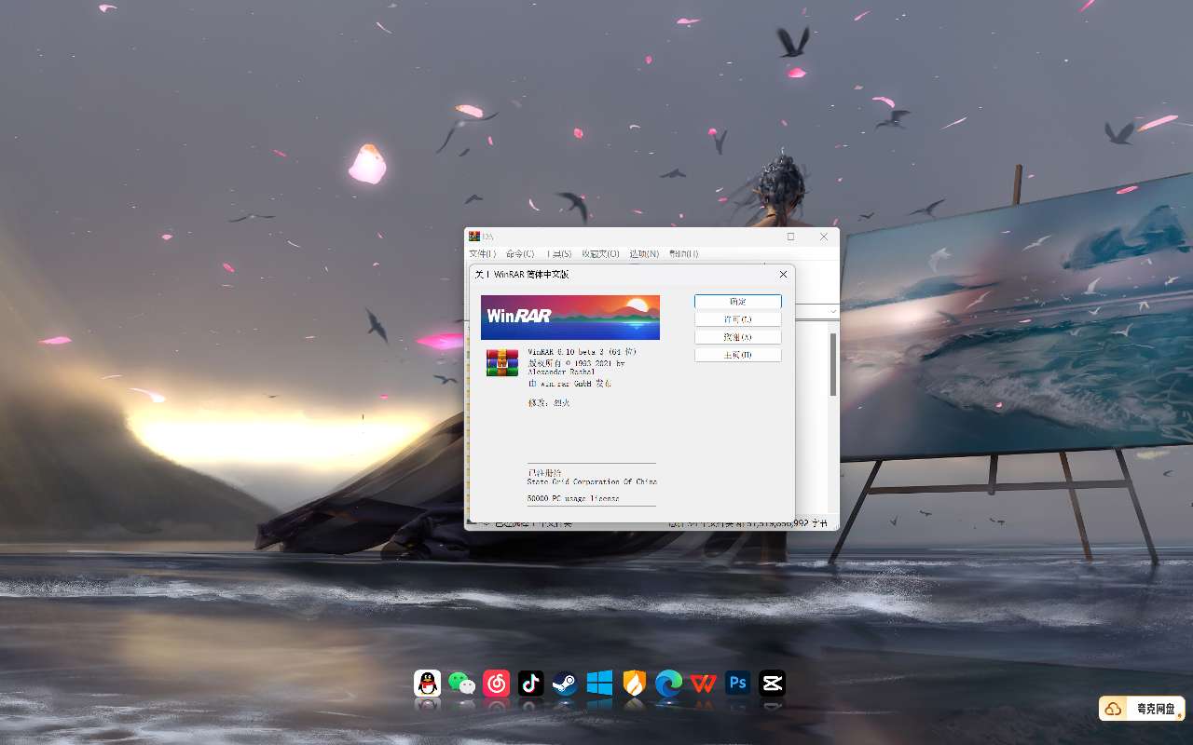This screenshot has width=1193, height=745.
Task: Click the Windows logo dock icon
Action: point(599,684)
